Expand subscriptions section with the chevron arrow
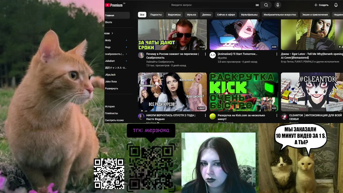This screenshot has width=343, height=193. point(112,33)
